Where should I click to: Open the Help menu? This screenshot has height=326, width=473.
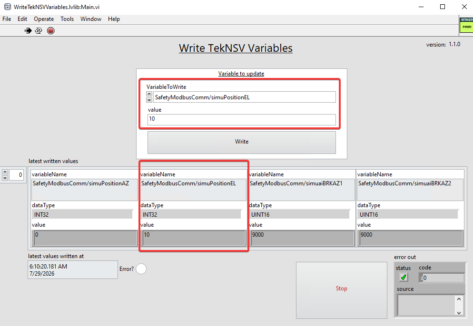[114, 19]
